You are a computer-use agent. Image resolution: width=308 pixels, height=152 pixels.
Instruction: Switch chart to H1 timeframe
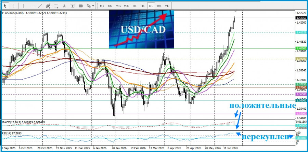[x=134, y=6]
